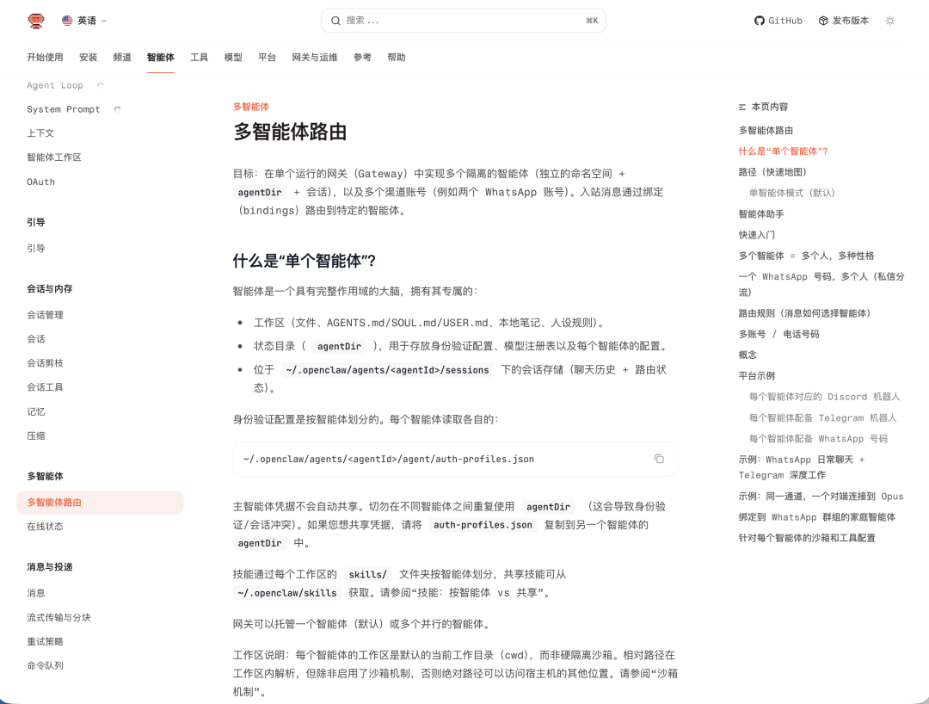Activate the 智能体 navigation tab
929x704 pixels.
160,57
